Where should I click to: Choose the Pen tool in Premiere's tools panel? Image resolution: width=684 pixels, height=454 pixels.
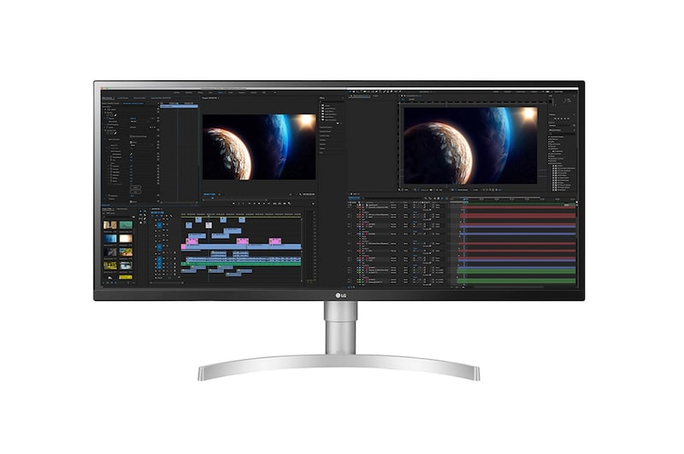tap(144, 219)
